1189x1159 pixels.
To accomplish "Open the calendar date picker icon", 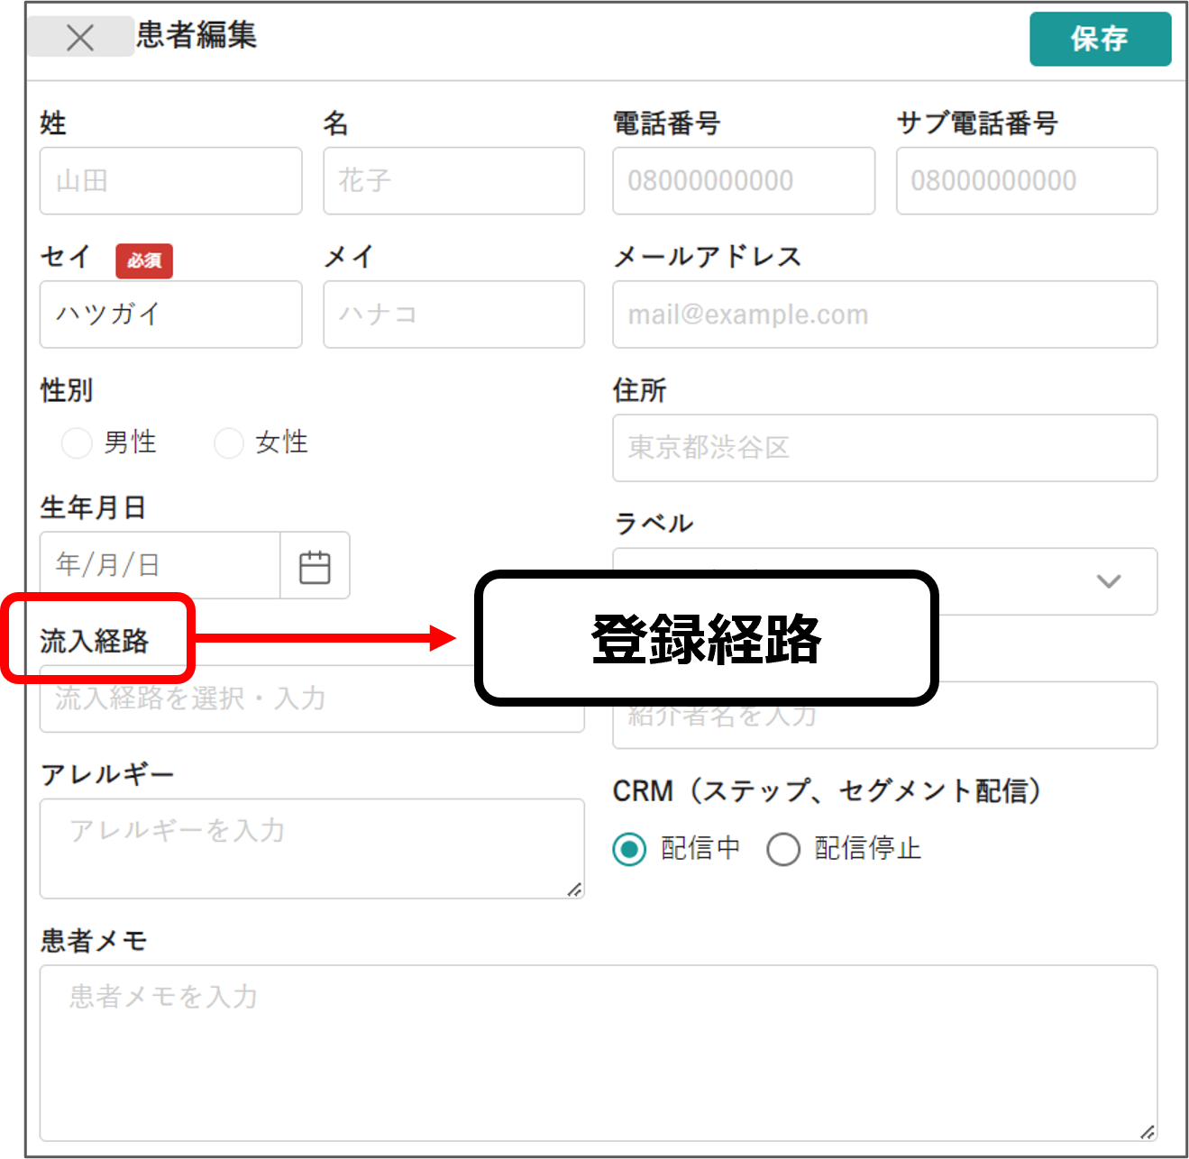I will (315, 566).
